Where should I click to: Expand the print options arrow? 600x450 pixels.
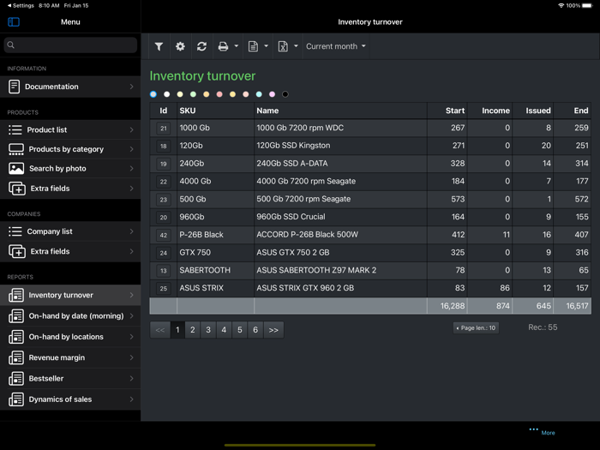pos(236,46)
